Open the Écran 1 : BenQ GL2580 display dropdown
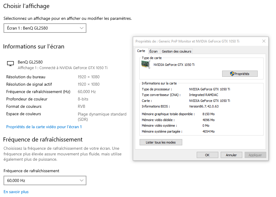This screenshot has width=276, height=197. pos(45,28)
